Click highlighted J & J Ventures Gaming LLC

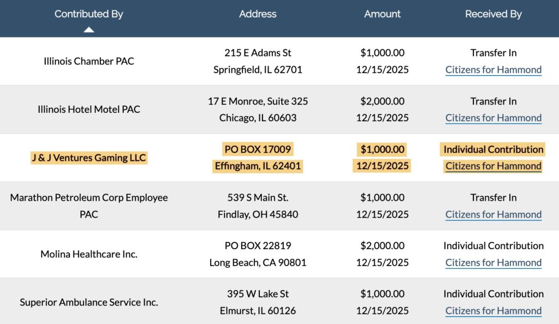[89, 158]
